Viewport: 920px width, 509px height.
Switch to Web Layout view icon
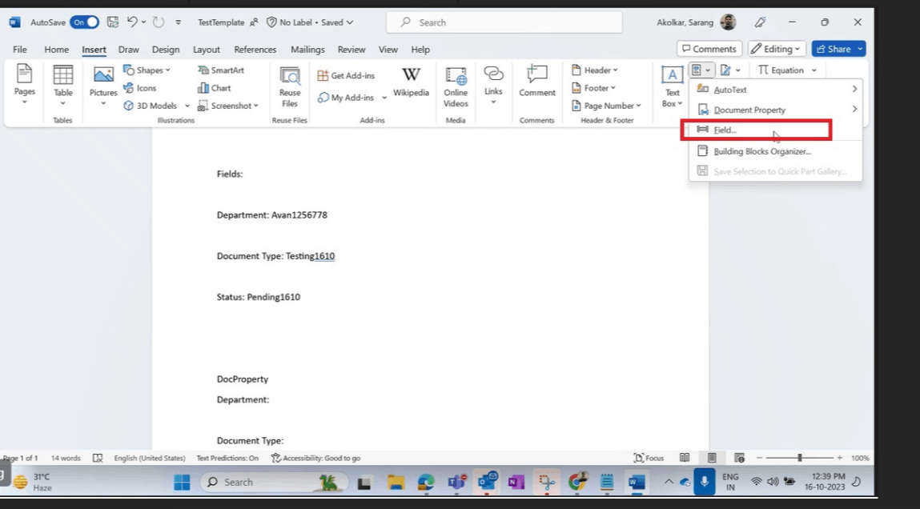point(739,458)
